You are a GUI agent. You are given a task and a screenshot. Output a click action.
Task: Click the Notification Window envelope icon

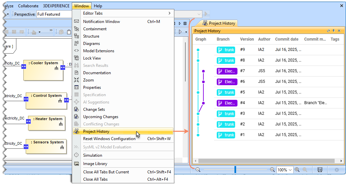[76, 22]
